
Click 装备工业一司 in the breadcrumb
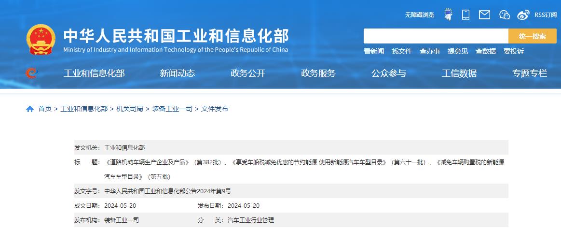click(172, 109)
